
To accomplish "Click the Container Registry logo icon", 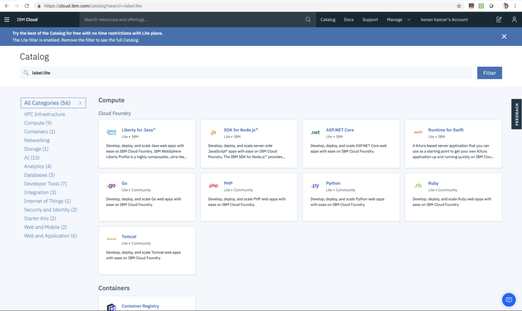I will [x=111, y=307].
